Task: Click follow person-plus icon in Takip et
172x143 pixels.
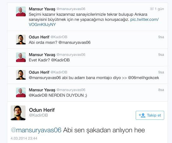Action: (x=142, y=115)
